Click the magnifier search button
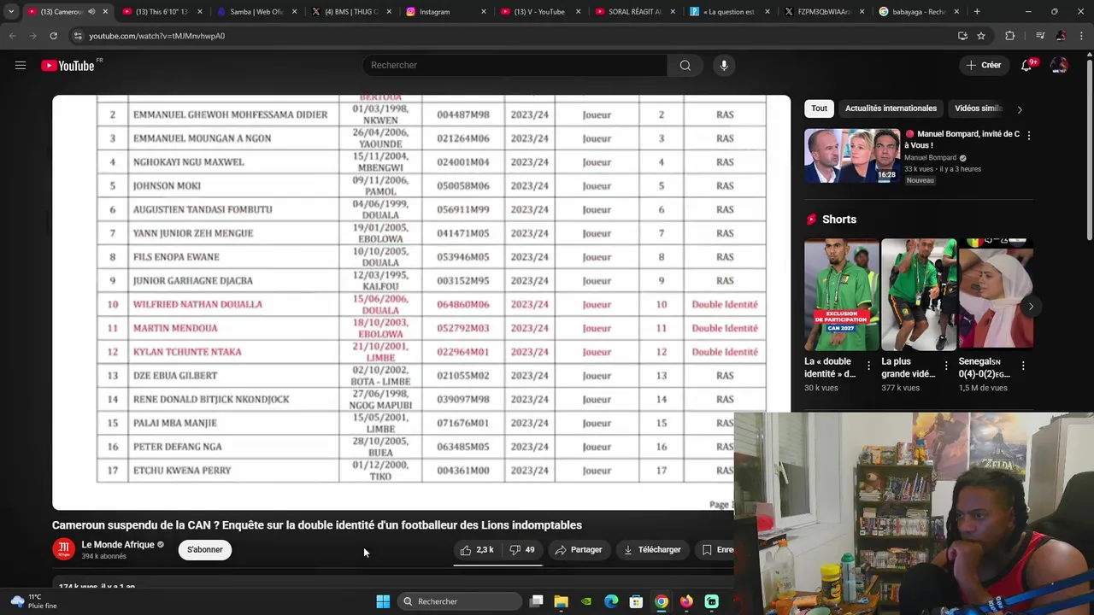1094x615 pixels. 685,65
